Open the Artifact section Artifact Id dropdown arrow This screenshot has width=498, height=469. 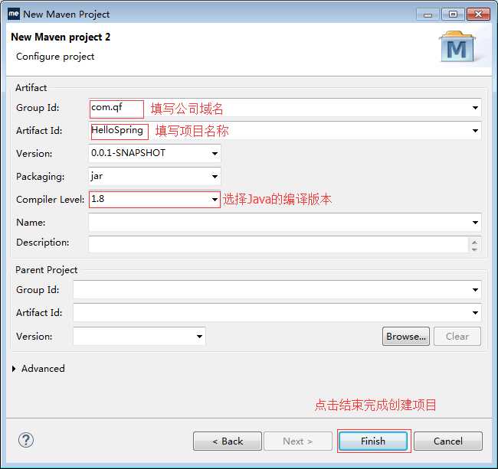pyautogui.click(x=475, y=131)
